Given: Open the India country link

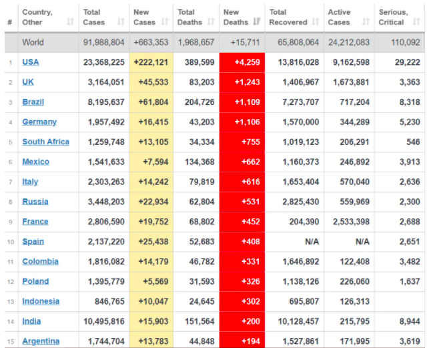Looking at the screenshot, I should tap(31, 321).
